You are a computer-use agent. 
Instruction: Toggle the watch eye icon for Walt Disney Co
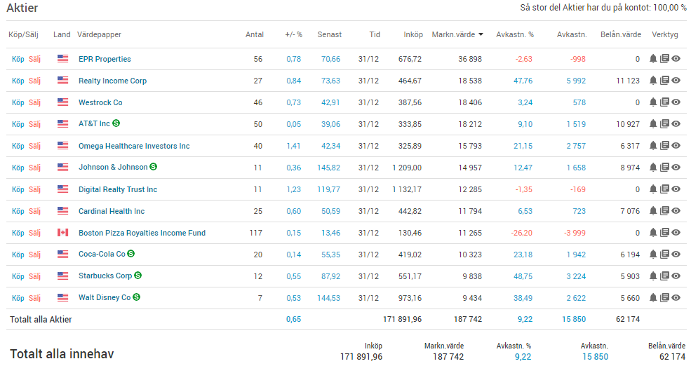click(676, 298)
